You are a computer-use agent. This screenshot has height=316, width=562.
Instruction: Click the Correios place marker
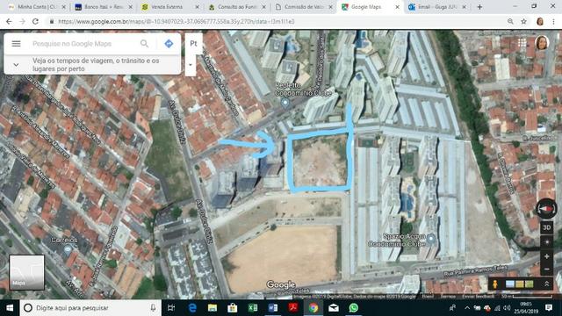68,248
